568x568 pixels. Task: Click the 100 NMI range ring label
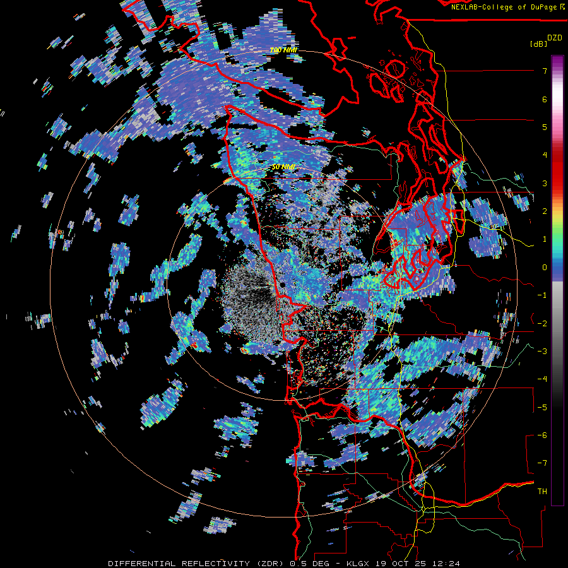pyautogui.click(x=283, y=50)
